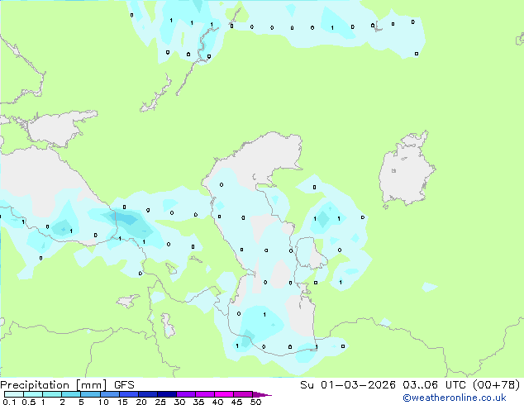Pick the 10–15 mm blue legend swatch
The width and height of the screenshot is (524, 405).
(x=109, y=394)
